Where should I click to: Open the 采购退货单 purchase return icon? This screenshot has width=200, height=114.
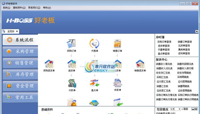(x=49, y=64)
